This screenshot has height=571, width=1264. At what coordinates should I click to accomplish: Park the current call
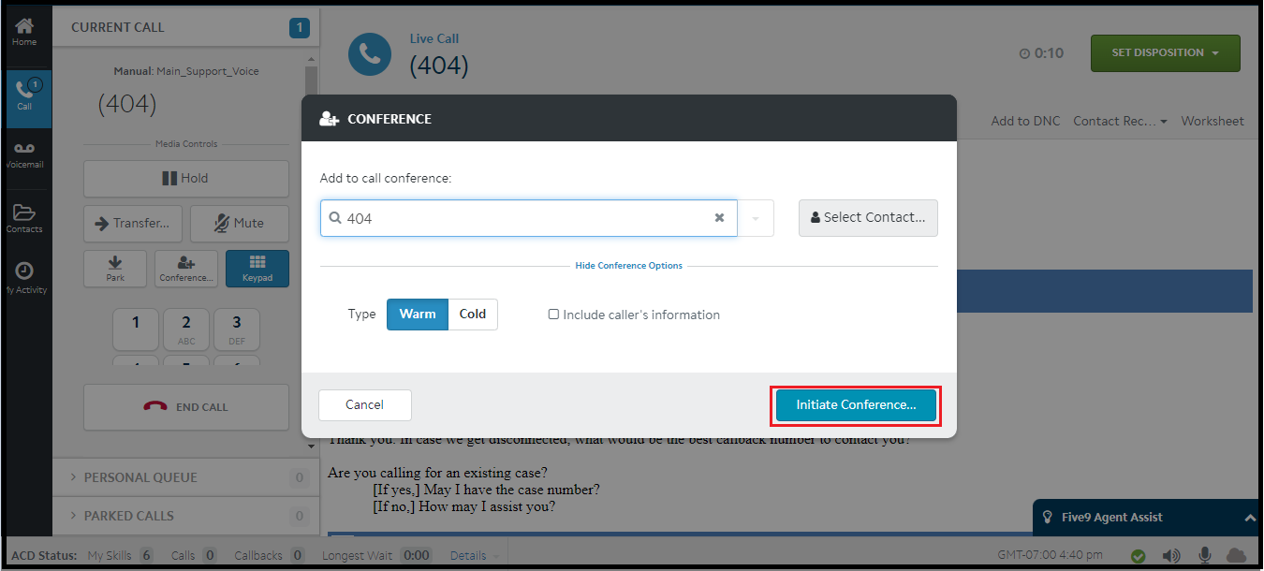click(x=115, y=268)
